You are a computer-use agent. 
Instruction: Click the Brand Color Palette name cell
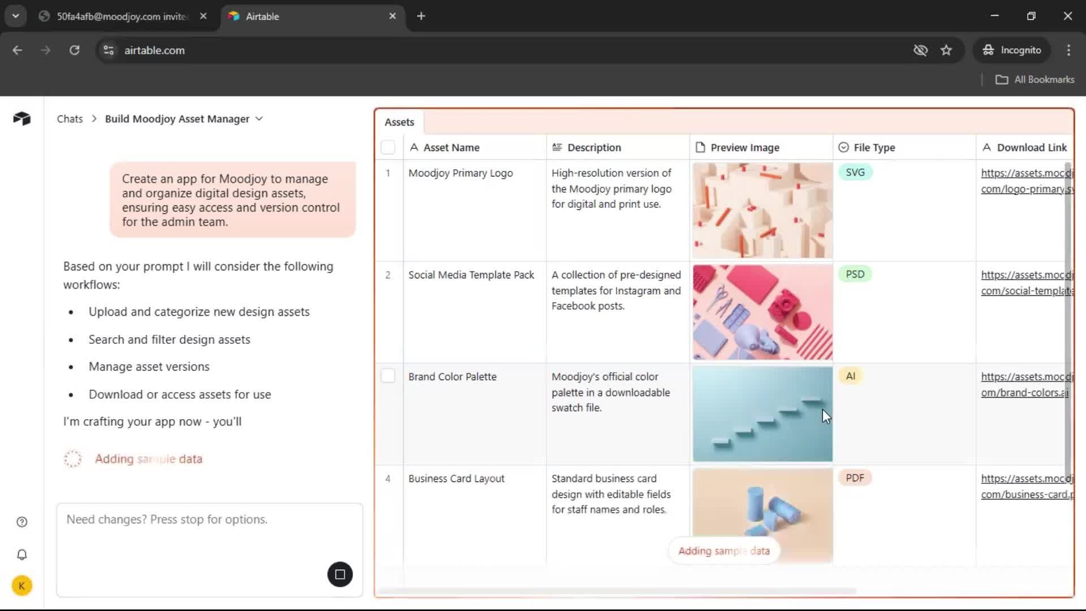pyautogui.click(x=475, y=414)
